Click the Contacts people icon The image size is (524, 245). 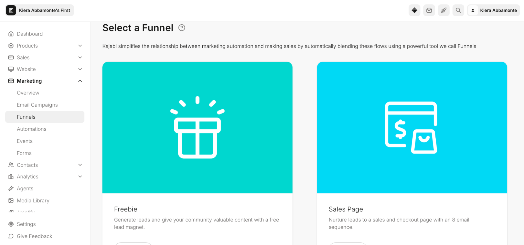11,165
